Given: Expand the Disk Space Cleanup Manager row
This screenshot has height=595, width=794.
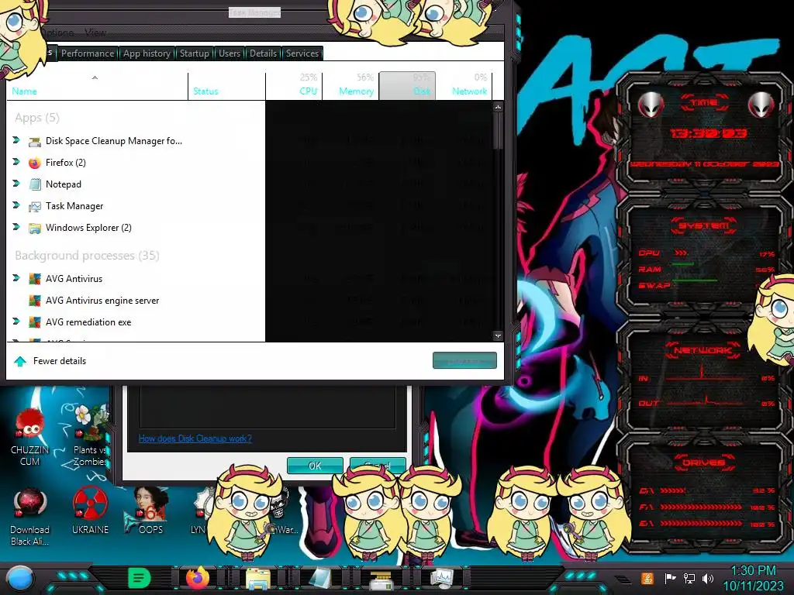Looking at the screenshot, I should pyautogui.click(x=16, y=140).
